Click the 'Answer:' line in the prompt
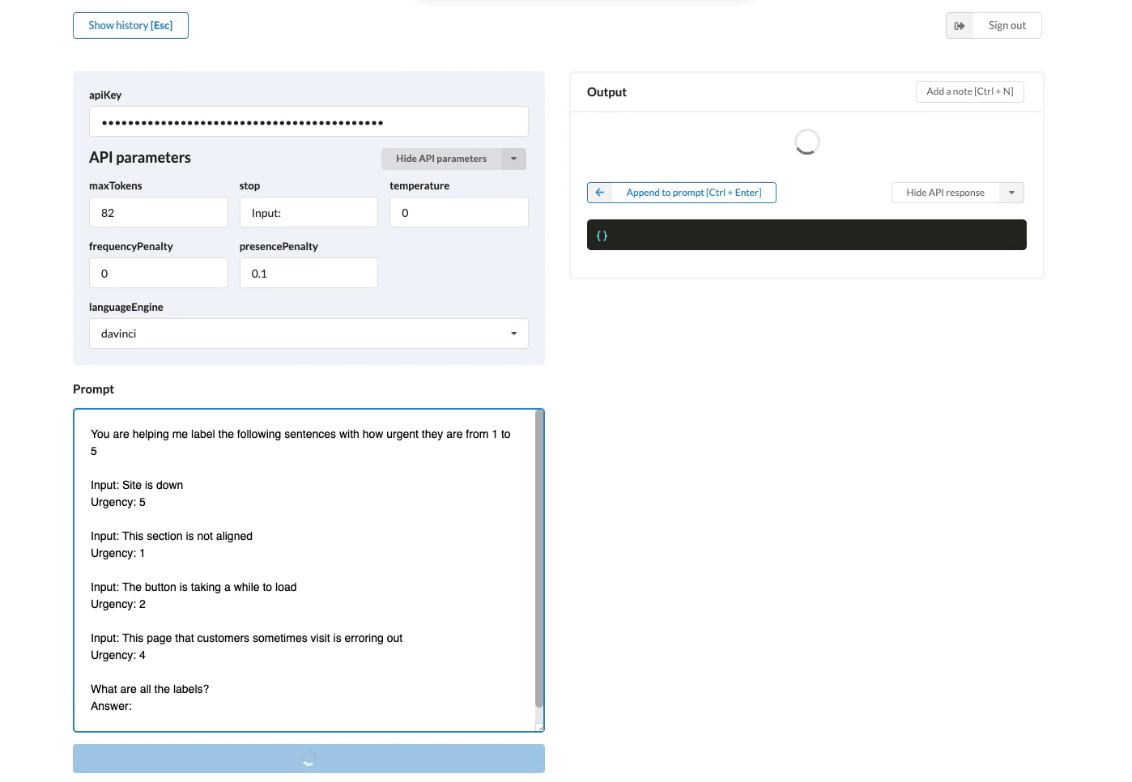The height and width of the screenshot is (782, 1132). pos(111,706)
